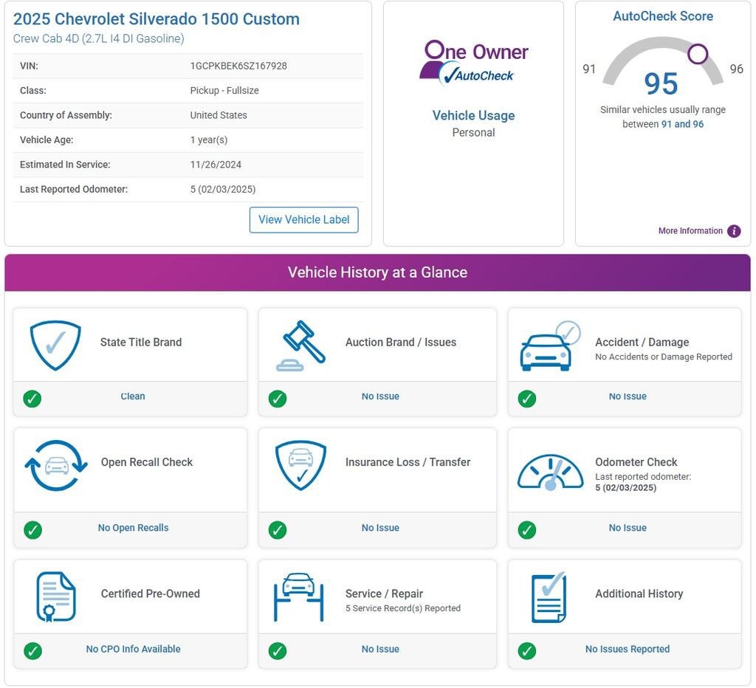The width and height of the screenshot is (756, 688).
Task: Click the Open Recall Check circular-arrows icon
Action: pyautogui.click(x=56, y=465)
